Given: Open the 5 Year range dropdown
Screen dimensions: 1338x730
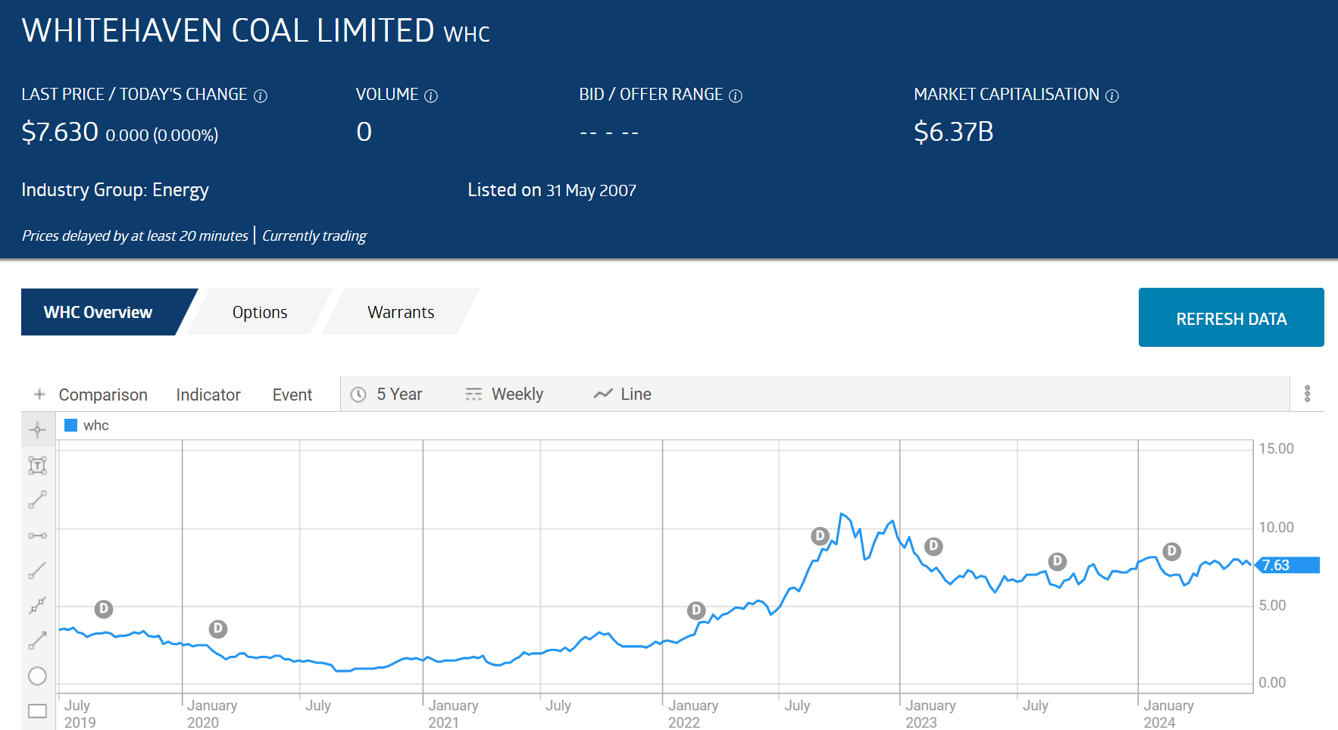Looking at the screenshot, I should point(386,394).
